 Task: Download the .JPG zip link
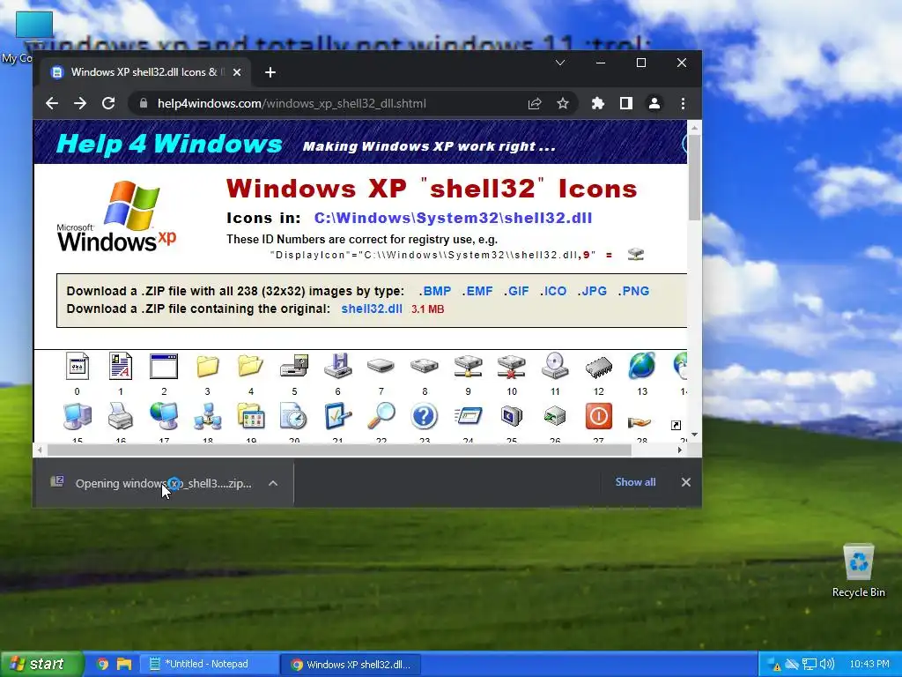tap(592, 291)
